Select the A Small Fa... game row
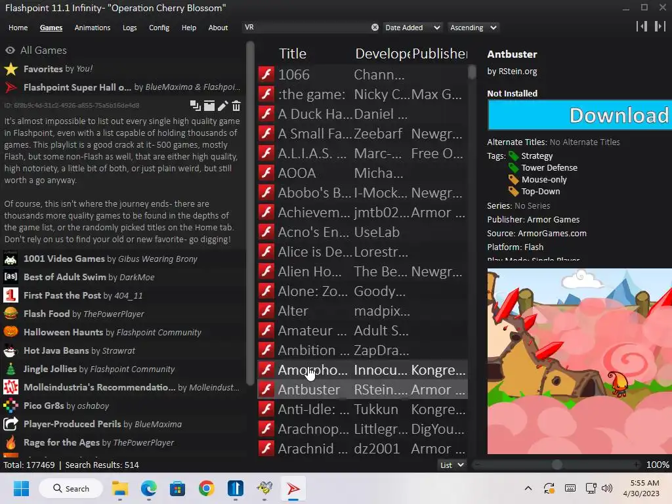This screenshot has width=672, height=504. 362,133
